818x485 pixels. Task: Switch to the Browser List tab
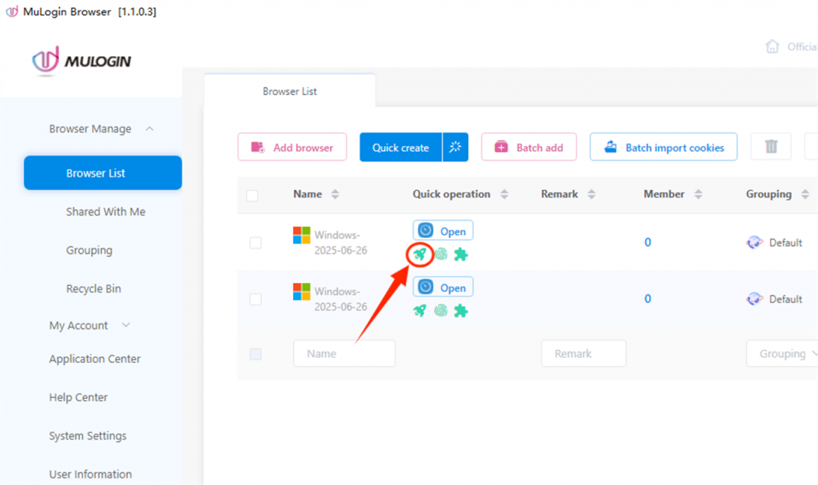coord(289,91)
